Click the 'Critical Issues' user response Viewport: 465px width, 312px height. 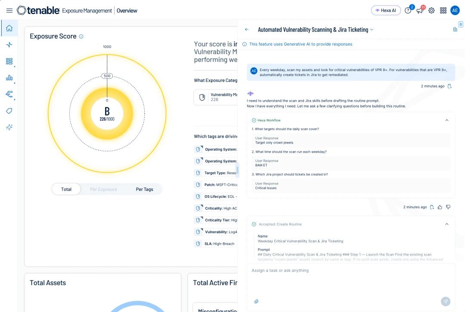click(266, 188)
